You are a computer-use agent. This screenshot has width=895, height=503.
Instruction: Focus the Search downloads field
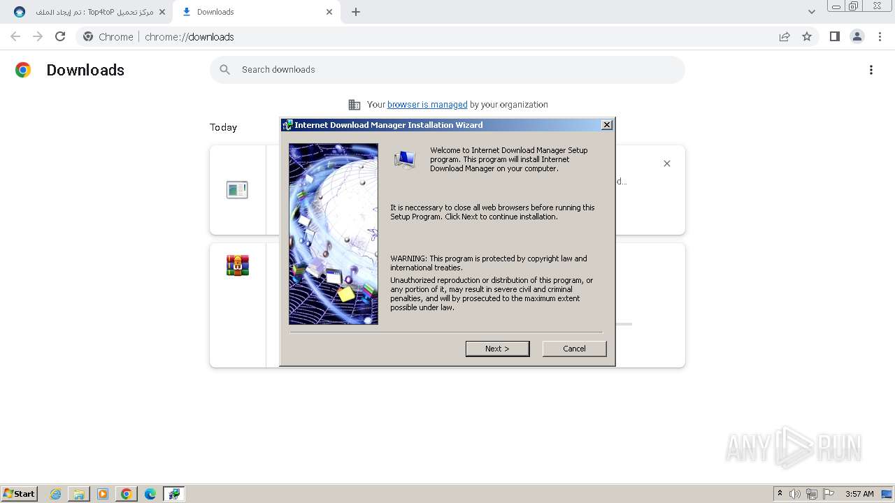point(447,70)
